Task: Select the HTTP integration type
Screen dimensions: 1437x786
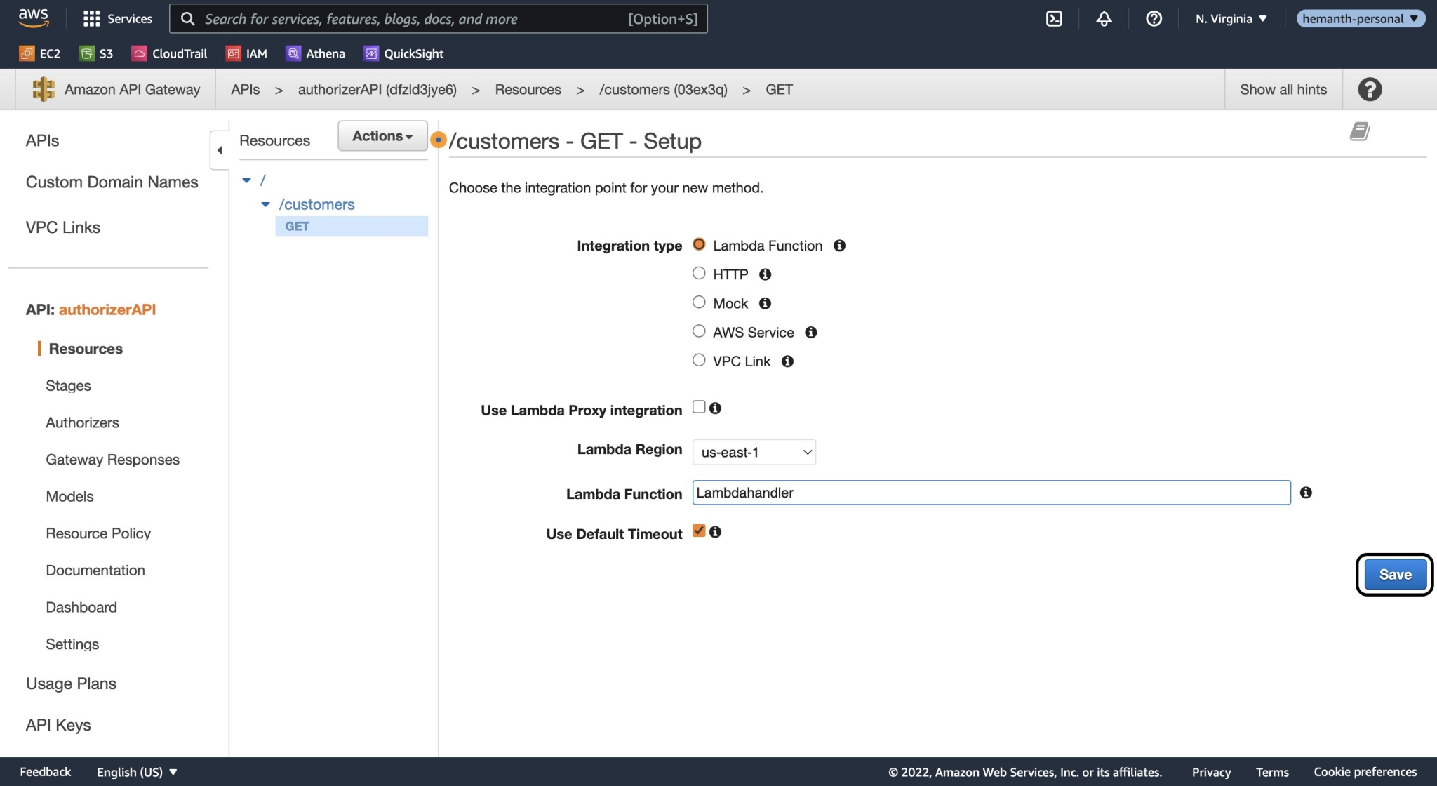Action: pyautogui.click(x=698, y=273)
